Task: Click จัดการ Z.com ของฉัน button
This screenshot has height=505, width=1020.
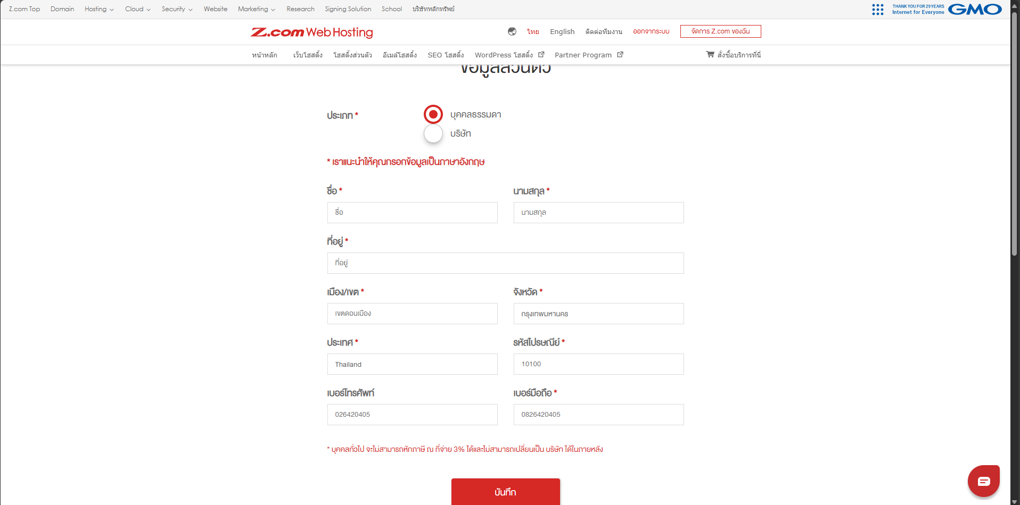Action: tap(721, 31)
